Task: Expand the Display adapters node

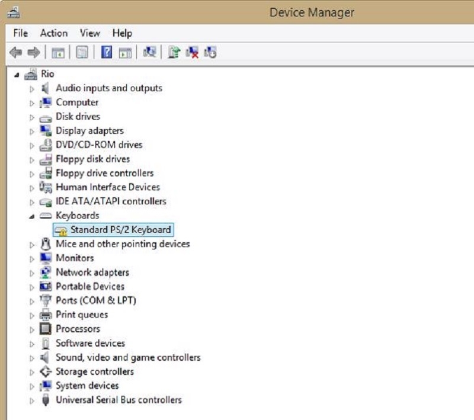Action: tap(32, 131)
